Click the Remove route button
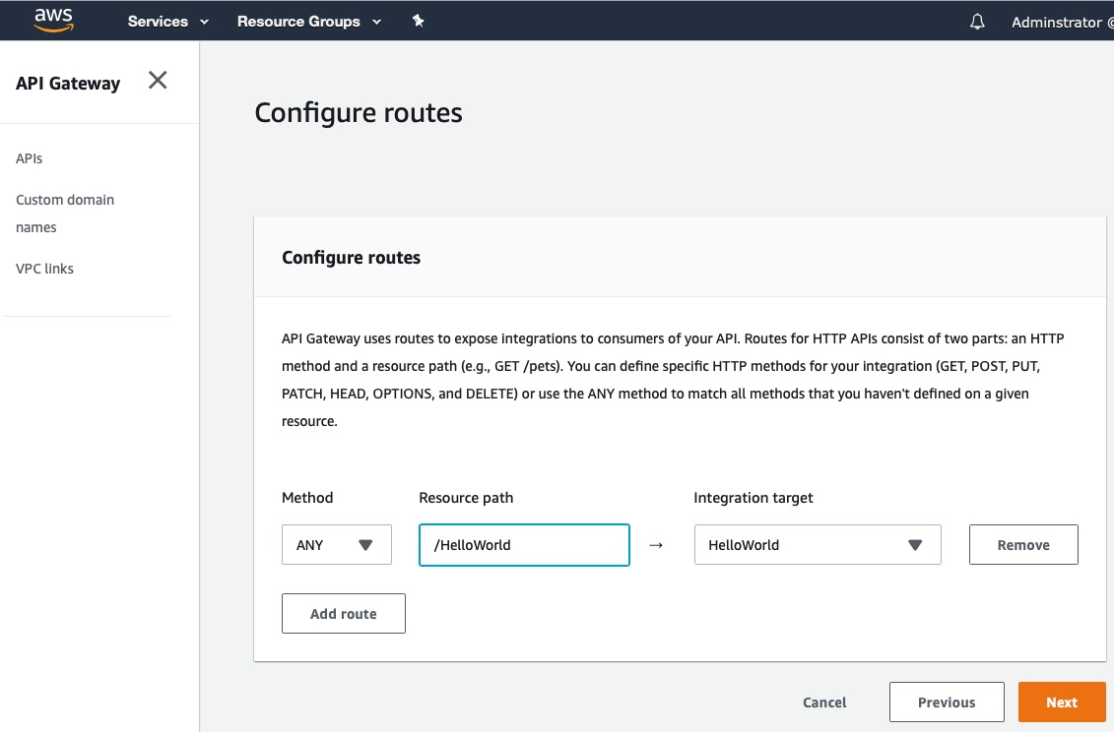1114x732 pixels. click(x=1023, y=544)
